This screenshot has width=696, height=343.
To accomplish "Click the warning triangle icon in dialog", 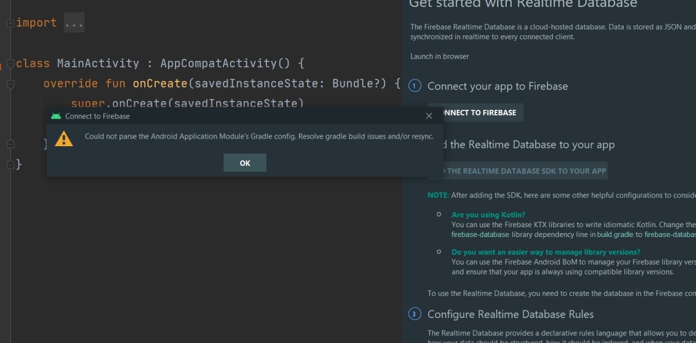I will click(64, 139).
